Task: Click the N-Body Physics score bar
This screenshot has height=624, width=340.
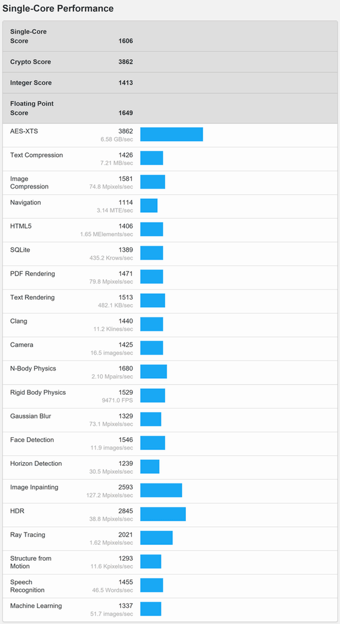Action: (154, 372)
